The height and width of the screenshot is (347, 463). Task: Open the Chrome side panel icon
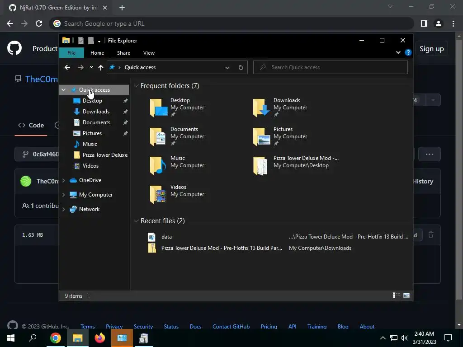(x=424, y=23)
